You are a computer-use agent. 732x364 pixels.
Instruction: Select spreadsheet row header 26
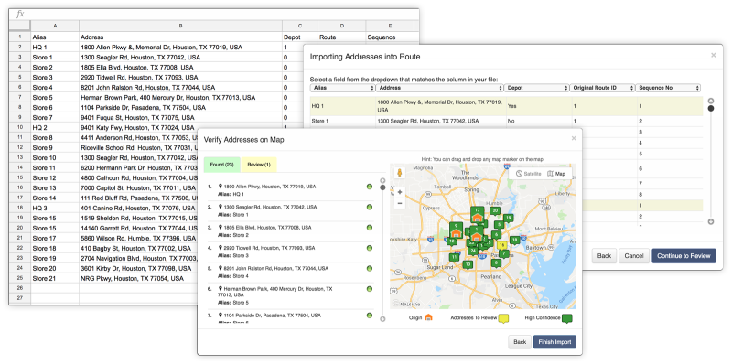pos(19,288)
